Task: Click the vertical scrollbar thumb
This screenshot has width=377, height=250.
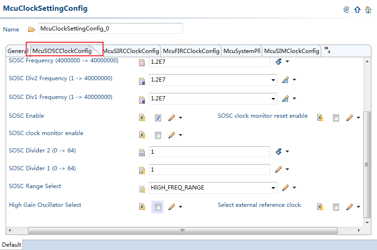Action: 367,165
